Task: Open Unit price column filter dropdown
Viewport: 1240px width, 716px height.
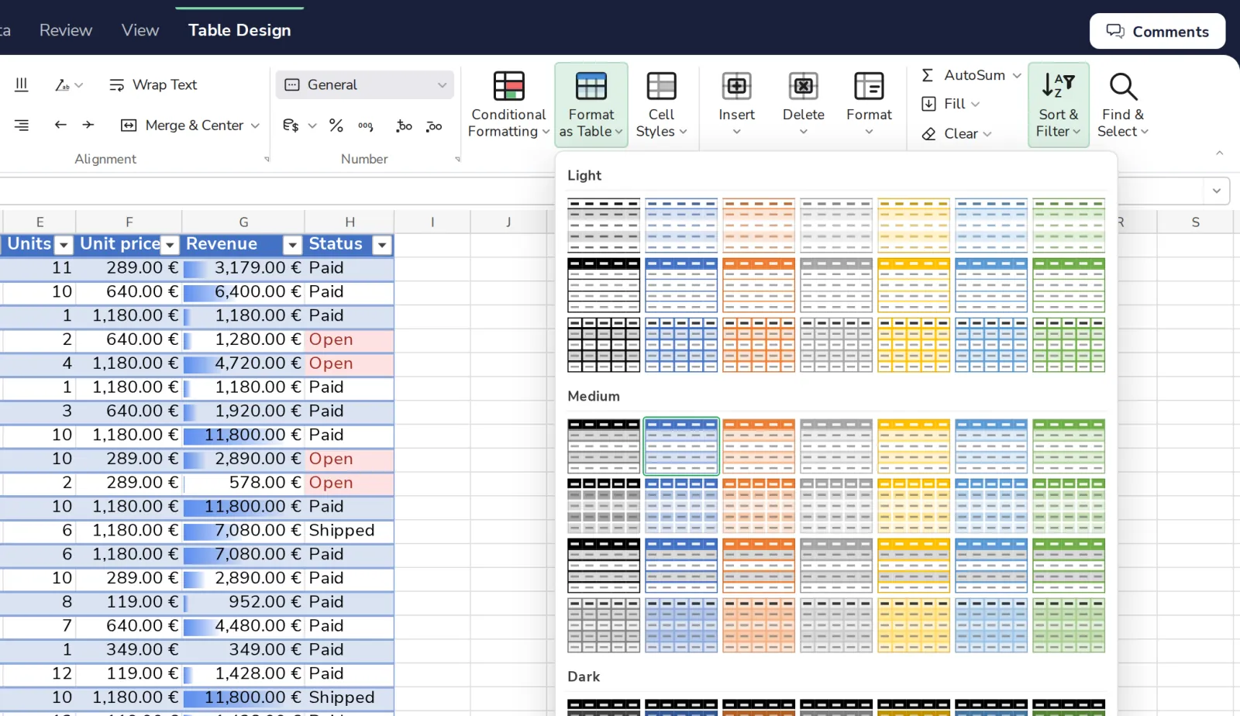Action: [x=170, y=246]
